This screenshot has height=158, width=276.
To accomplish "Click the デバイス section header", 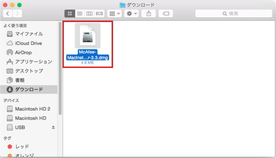I will pyautogui.click(x=11, y=101).
